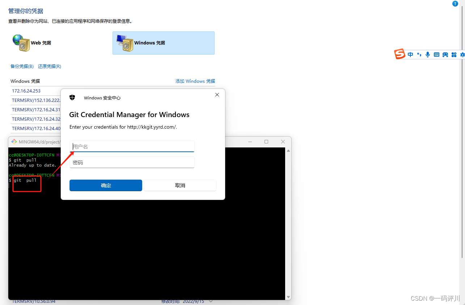Maximize the MINGW64 terminal window

266,142
